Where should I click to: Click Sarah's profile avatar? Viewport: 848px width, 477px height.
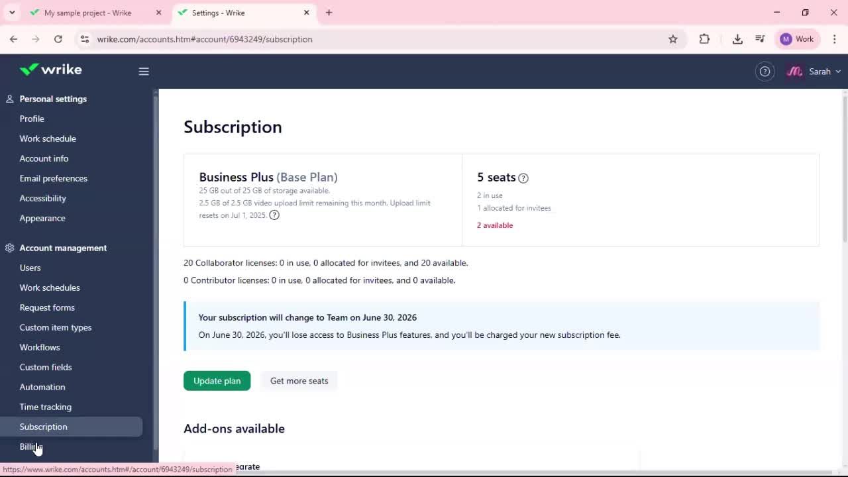(794, 72)
